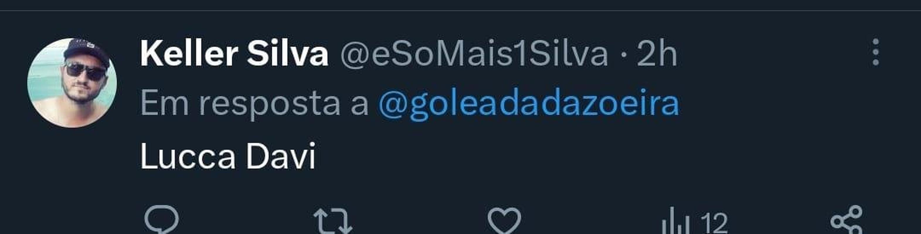View analytics via the bar chart icon
The image size is (921, 234).
(675, 221)
